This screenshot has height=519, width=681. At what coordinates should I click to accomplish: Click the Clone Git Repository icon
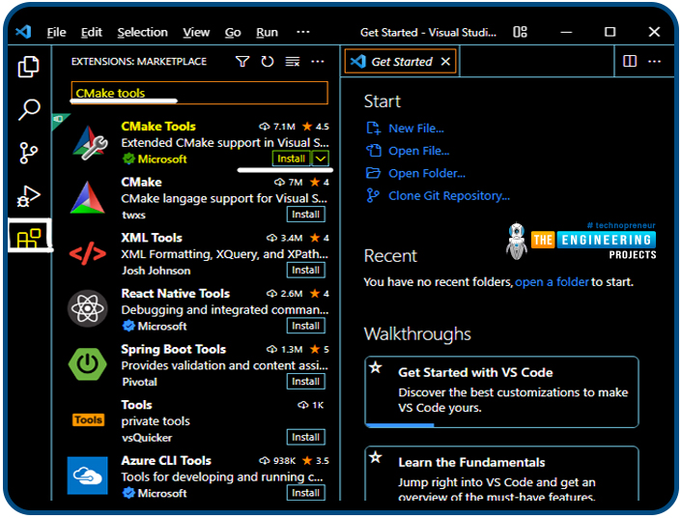coord(373,195)
